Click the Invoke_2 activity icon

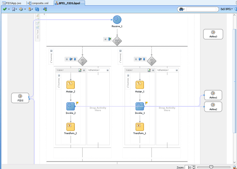pyautogui.click(x=71, y=106)
